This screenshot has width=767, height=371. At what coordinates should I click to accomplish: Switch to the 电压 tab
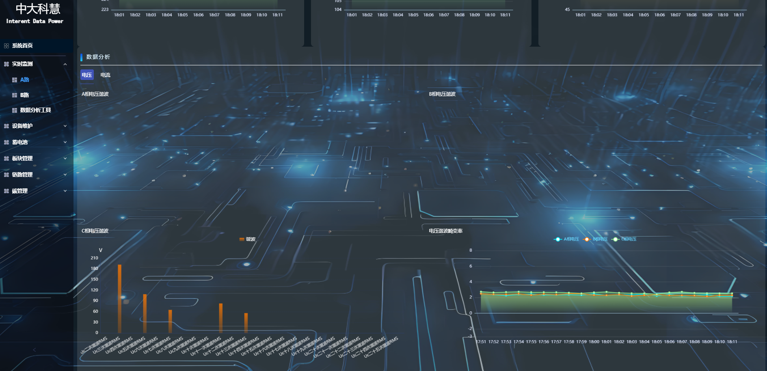point(87,75)
